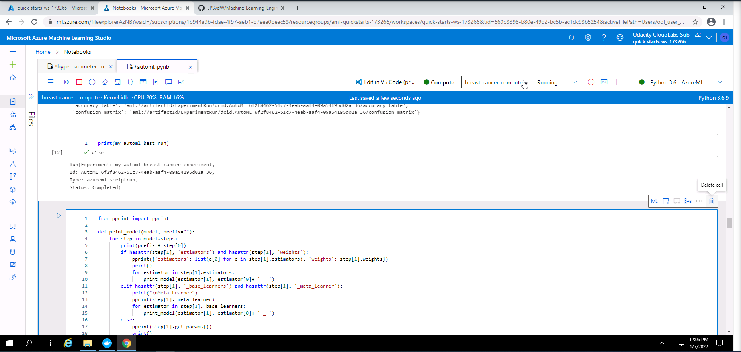Expand the Udacity CloudLabs subscription chevron
The width and height of the screenshot is (741, 352).
709,37
